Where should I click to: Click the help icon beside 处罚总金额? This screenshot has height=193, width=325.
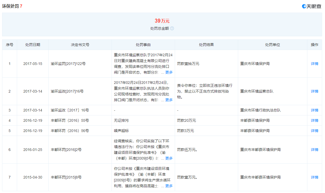point(172,28)
